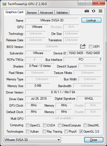Click the BIOS Version Unknown field
The image size is (107, 146).
pyautogui.click(x=52, y=46)
